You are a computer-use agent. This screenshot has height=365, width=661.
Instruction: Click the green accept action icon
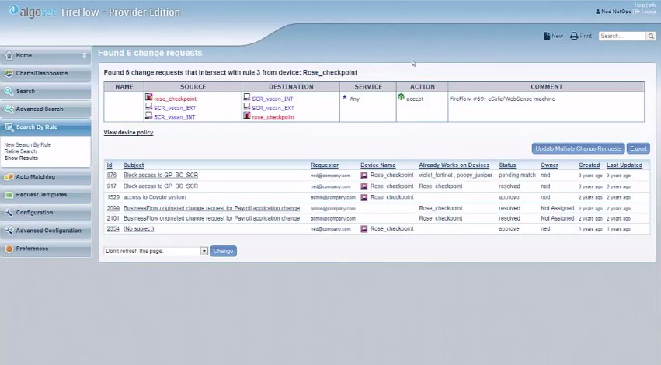pyautogui.click(x=401, y=97)
